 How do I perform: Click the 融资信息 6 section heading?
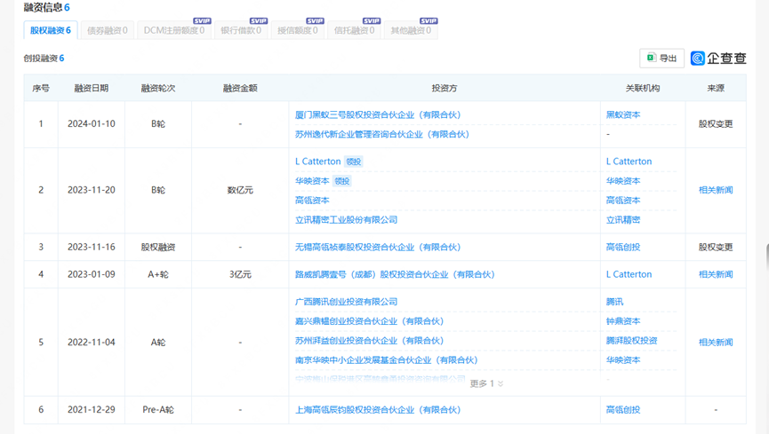tap(46, 7)
